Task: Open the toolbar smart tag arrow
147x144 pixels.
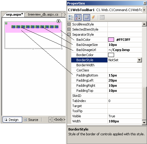Action: (x=58, y=21)
